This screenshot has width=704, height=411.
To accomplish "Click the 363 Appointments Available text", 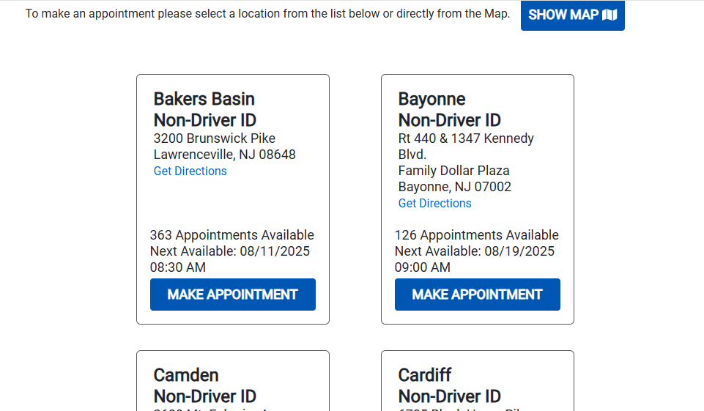I will pos(231,235).
